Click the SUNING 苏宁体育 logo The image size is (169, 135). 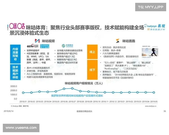[x=45, y=46]
